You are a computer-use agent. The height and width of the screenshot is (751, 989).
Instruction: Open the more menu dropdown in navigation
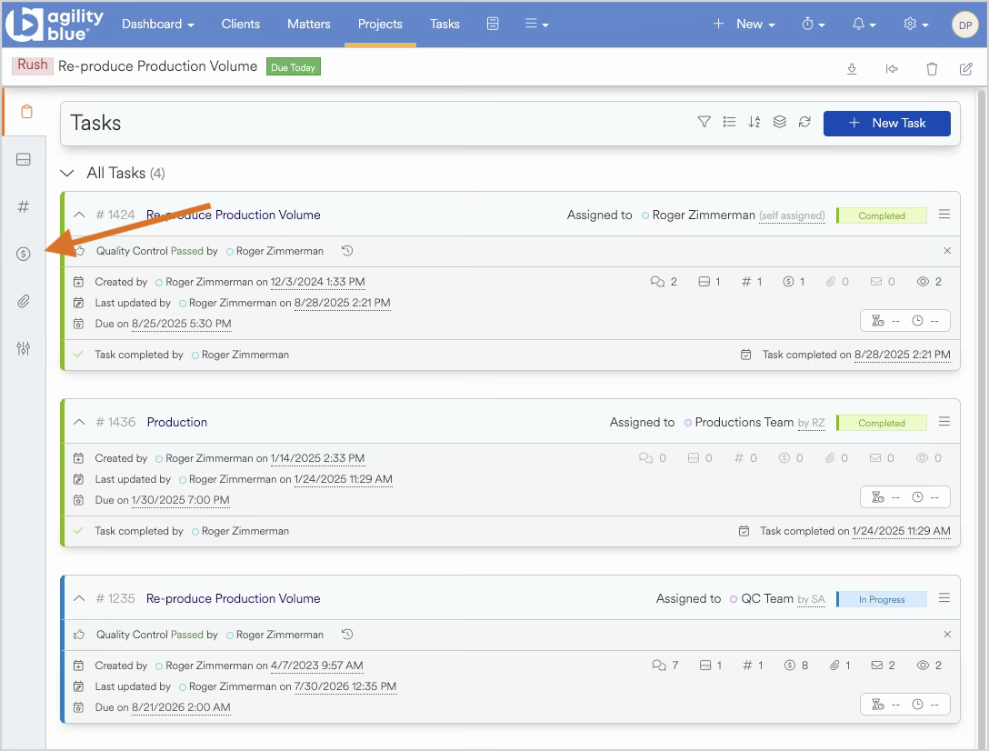coord(536,24)
